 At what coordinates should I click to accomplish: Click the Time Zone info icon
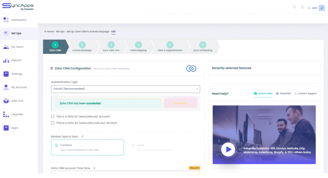[x=94, y=168]
